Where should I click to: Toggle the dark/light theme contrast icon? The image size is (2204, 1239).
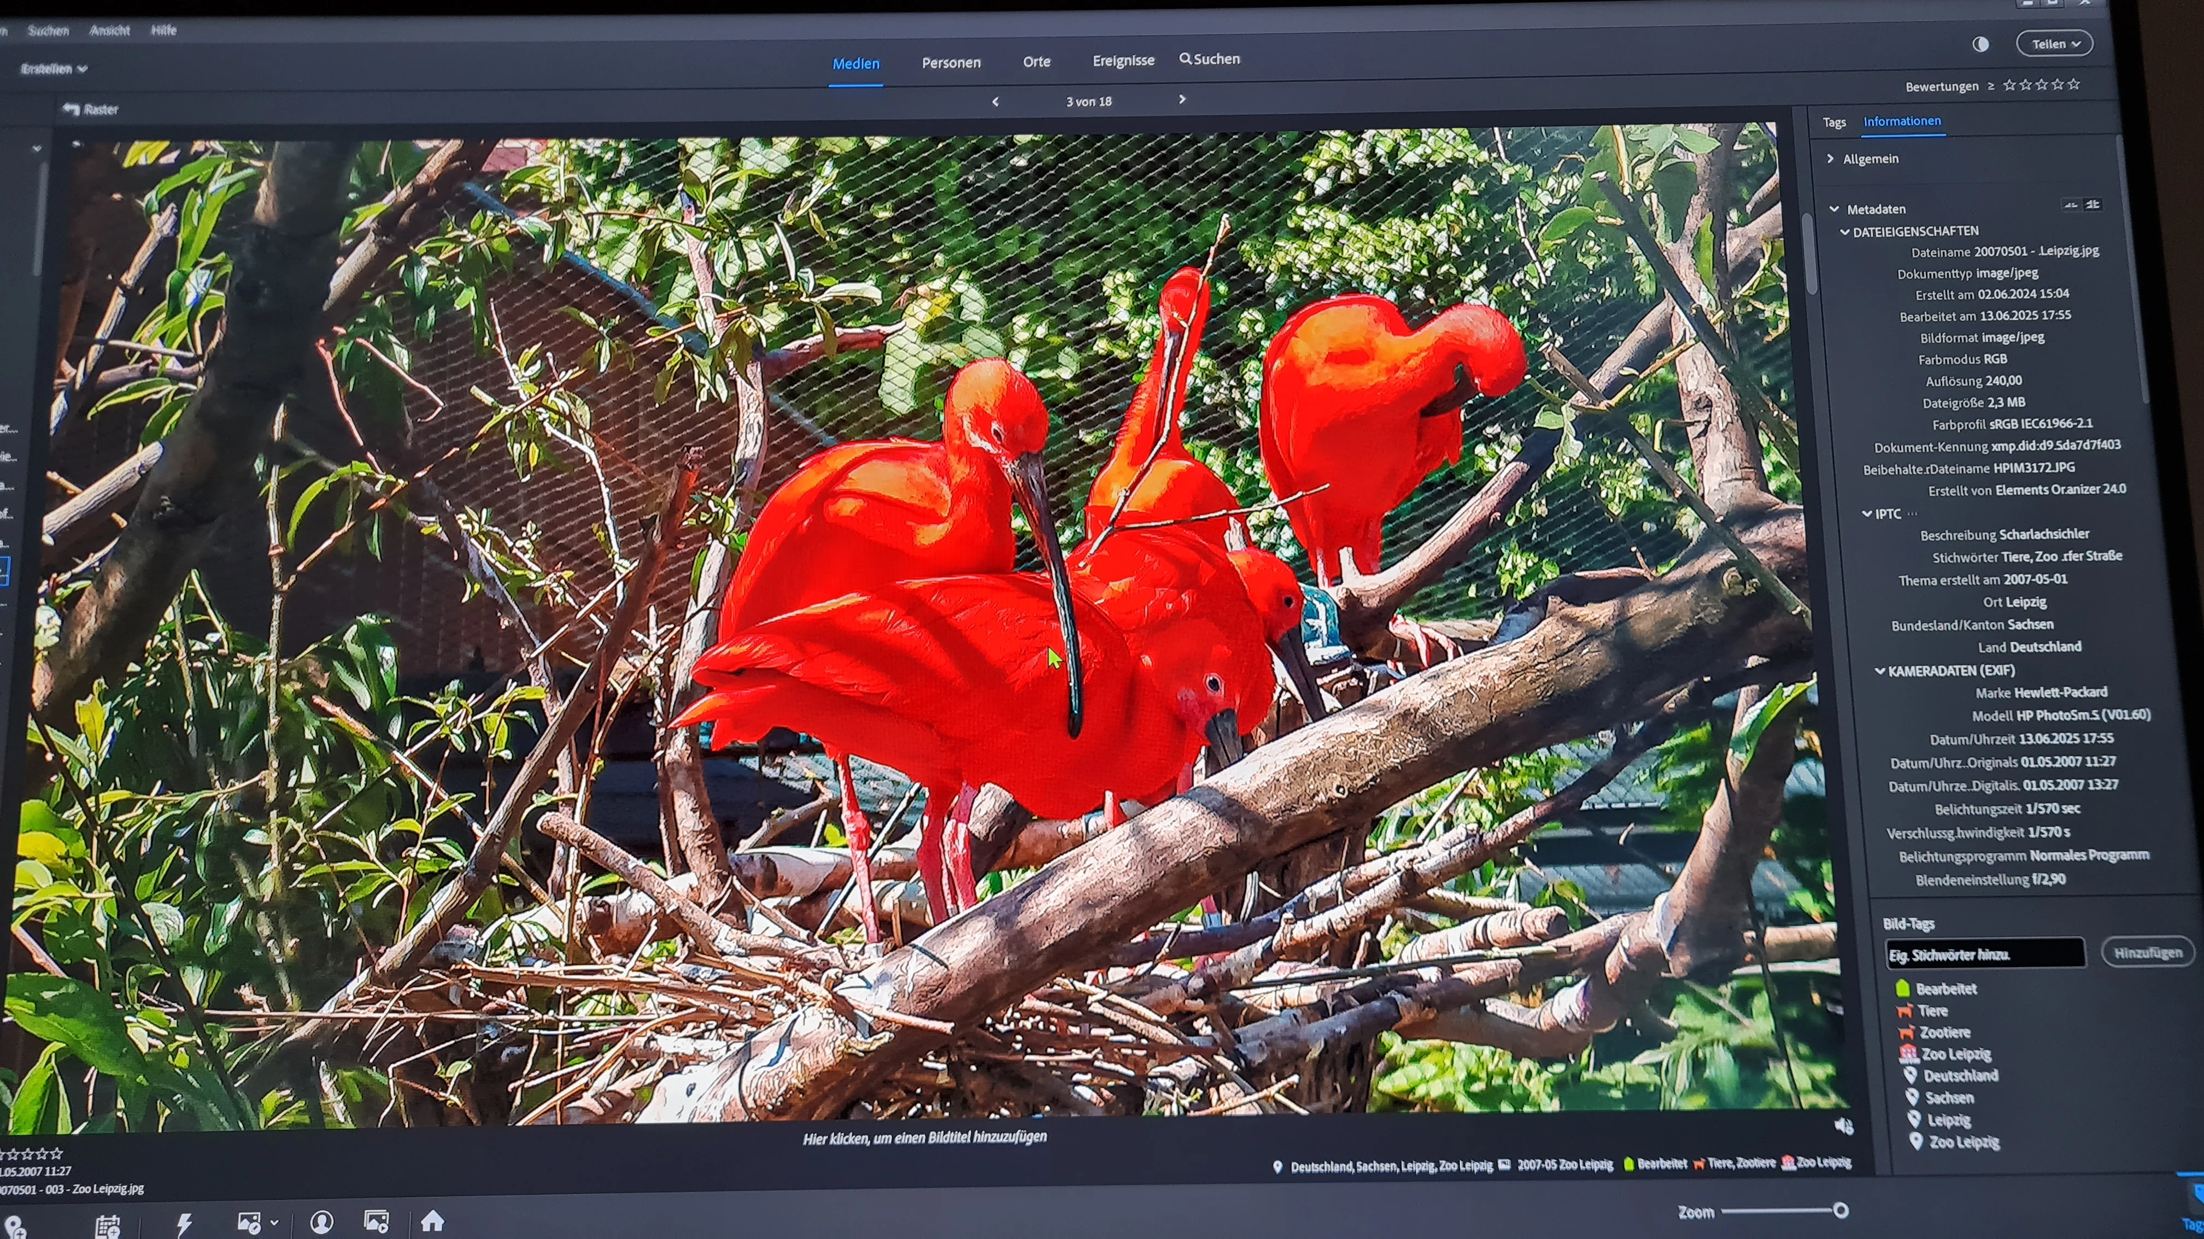point(1980,44)
